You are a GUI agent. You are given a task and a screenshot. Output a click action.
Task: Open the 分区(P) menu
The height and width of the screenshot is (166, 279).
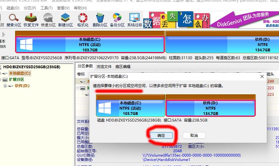(x=30, y=8)
